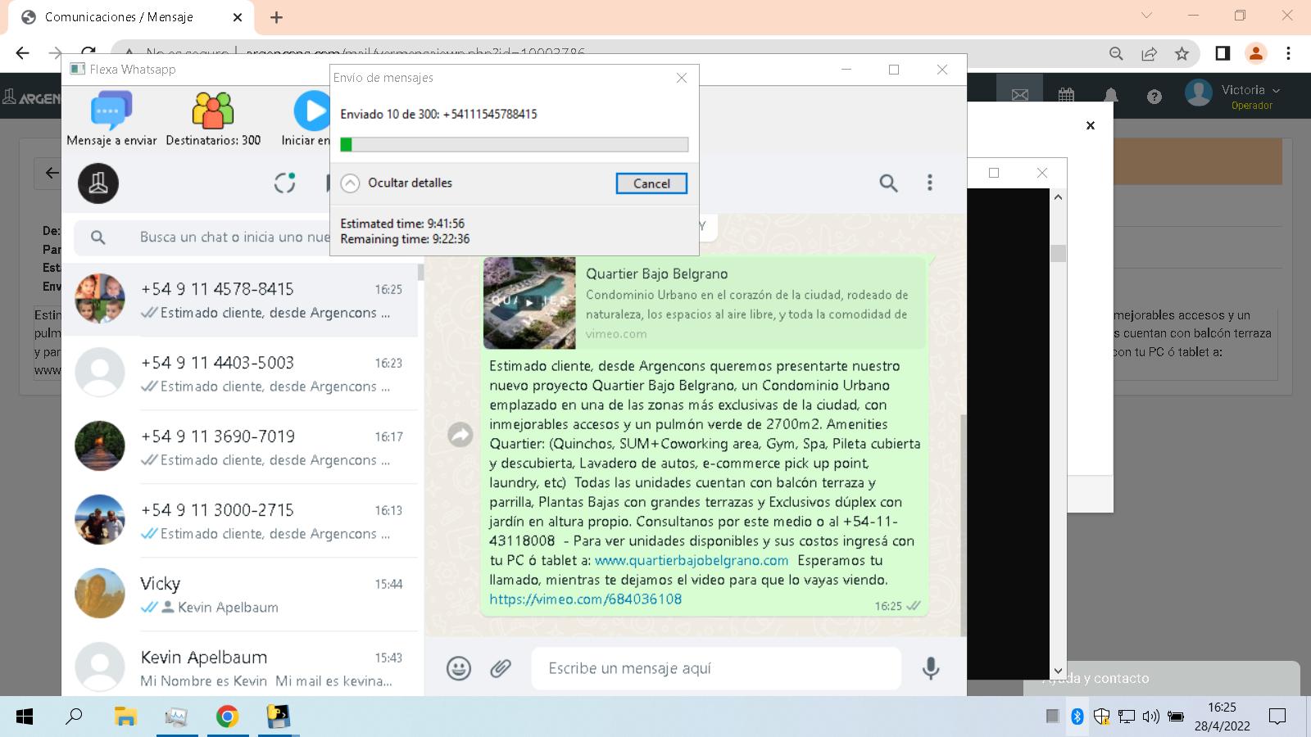Open Vicky chat
This screenshot has height=737, width=1311.
tap(240, 595)
